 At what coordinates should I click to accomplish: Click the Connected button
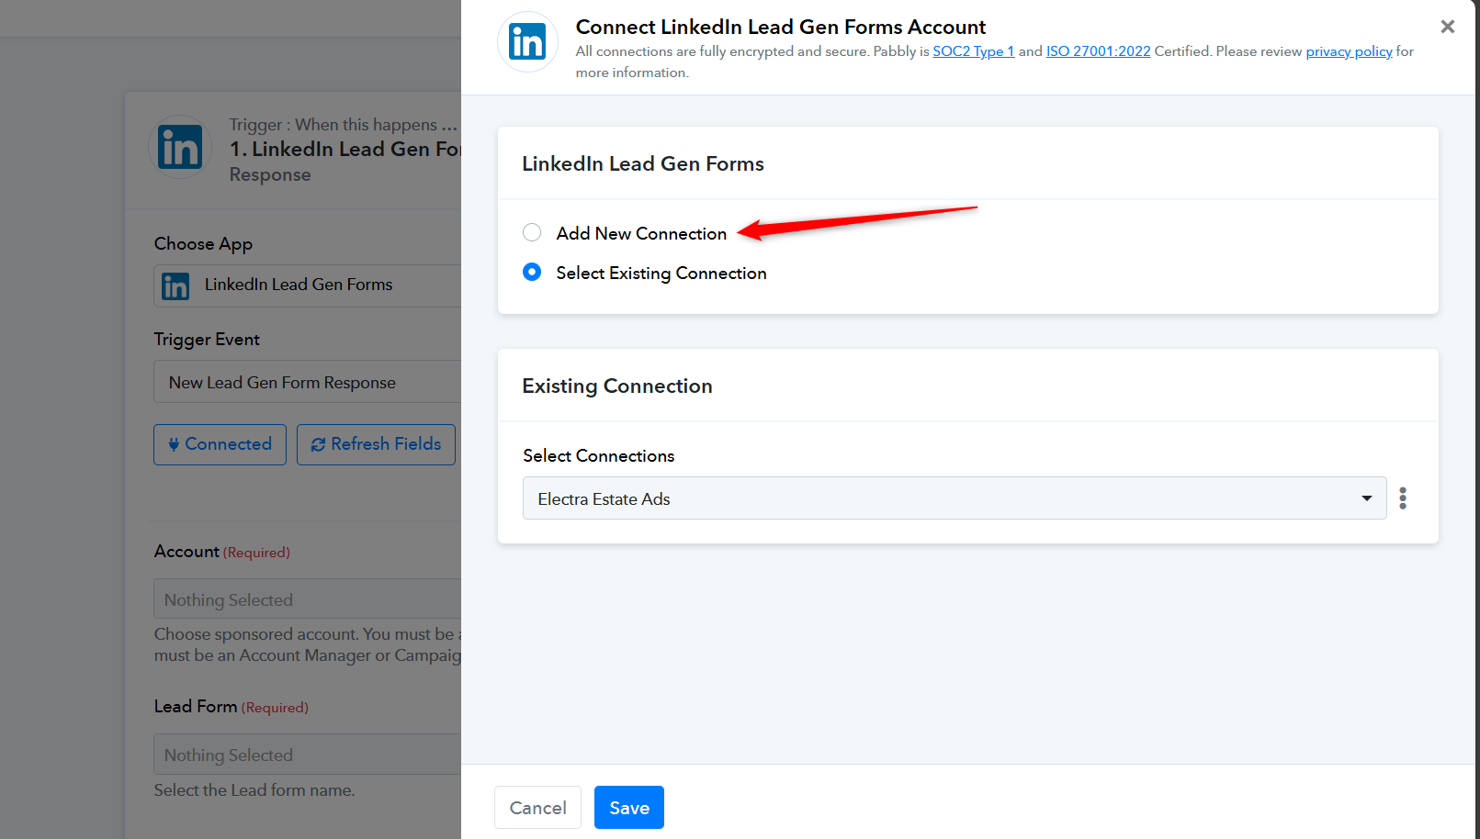(x=220, y=444)
